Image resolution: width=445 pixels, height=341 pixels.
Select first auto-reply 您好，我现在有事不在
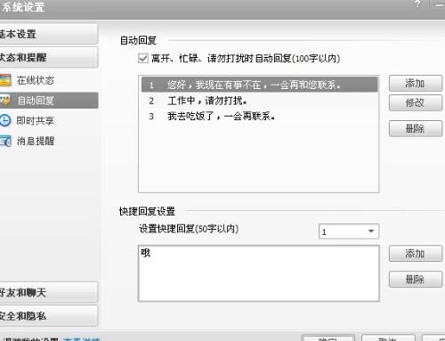coord(259,85)
